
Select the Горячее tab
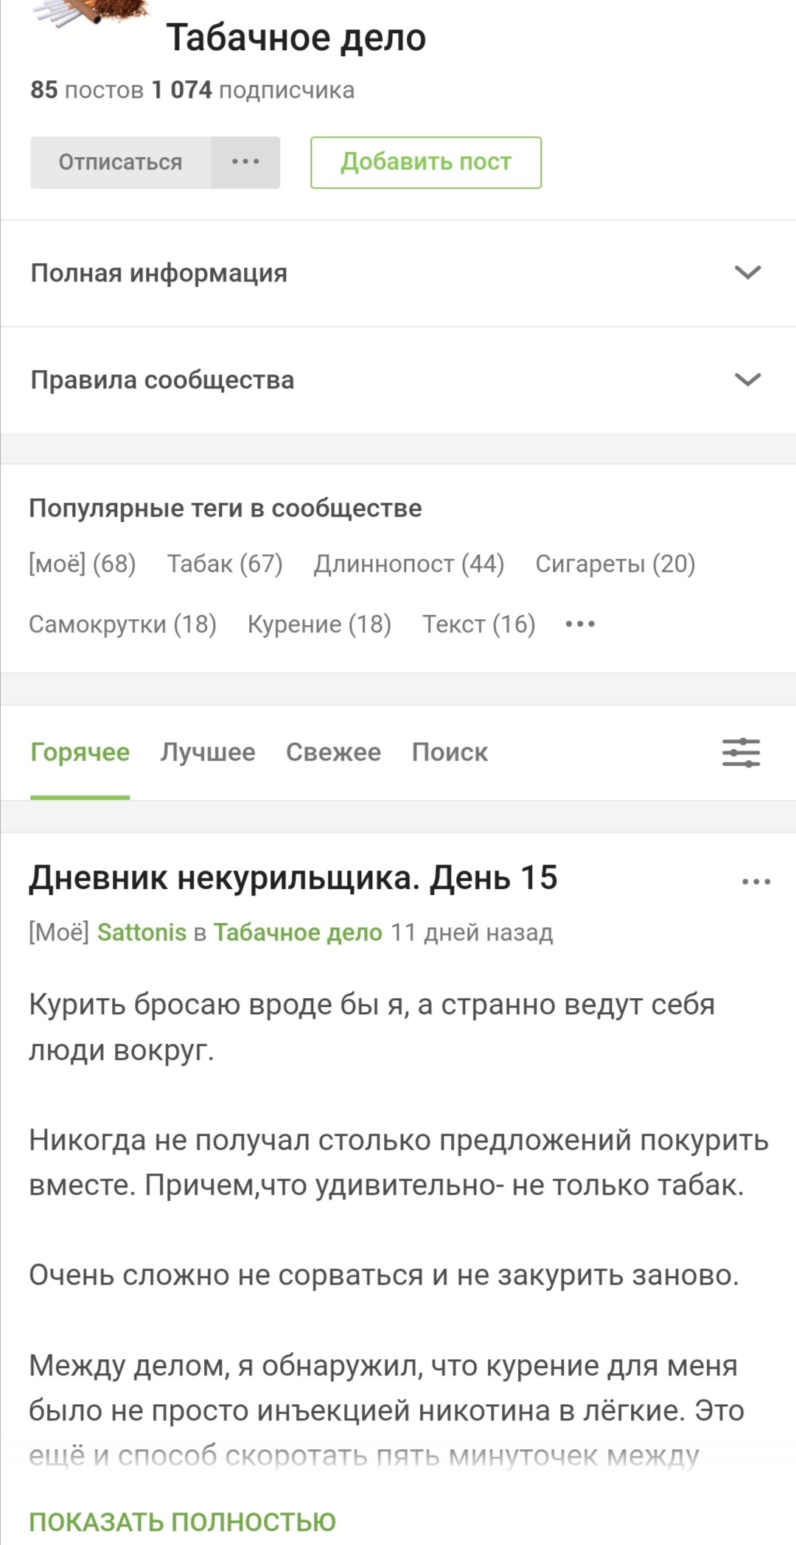pos(80,752)
